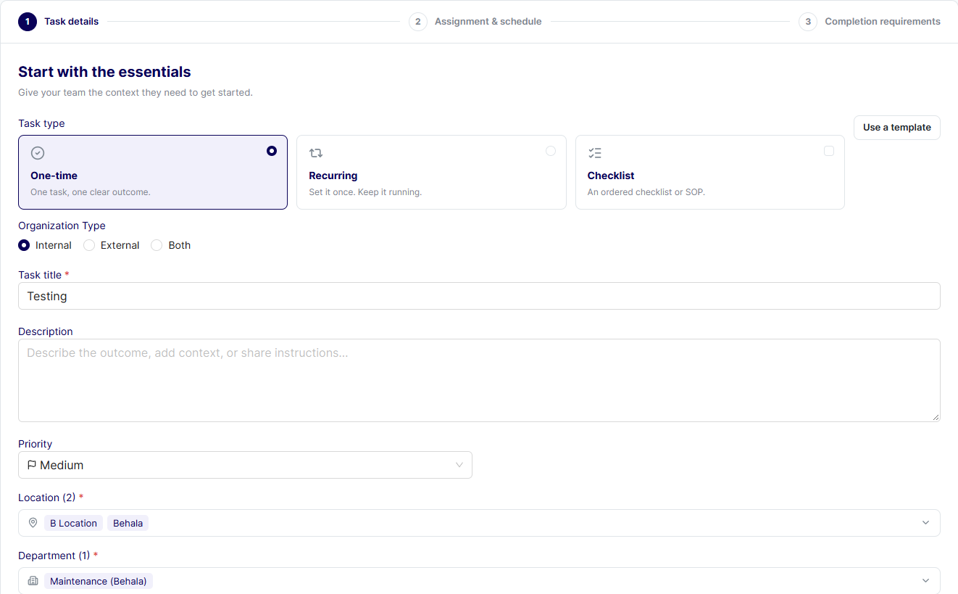958x594 pixels.
Task: Go to step 1 Task details
Action: [x=59, y=22]
